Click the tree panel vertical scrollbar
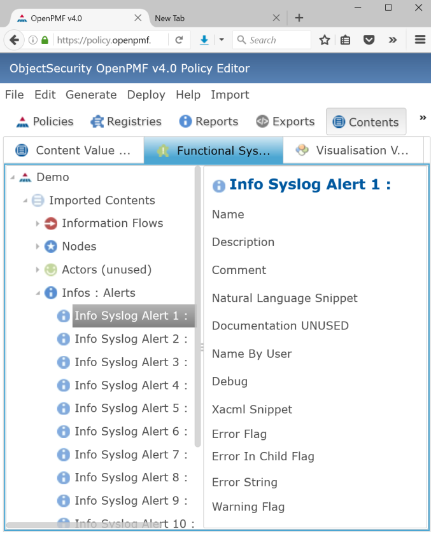Image resolution: width=431 pixels, height=548 pixels. (197, 306)
